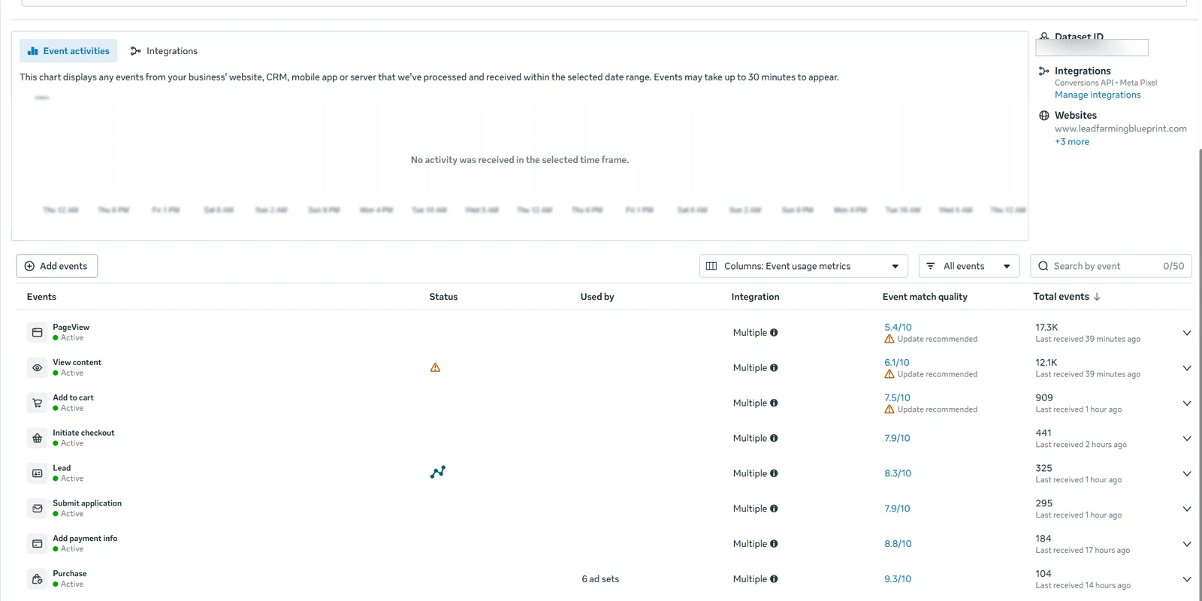Expand the PageView event row
1202x601 pixels.
1187,333
